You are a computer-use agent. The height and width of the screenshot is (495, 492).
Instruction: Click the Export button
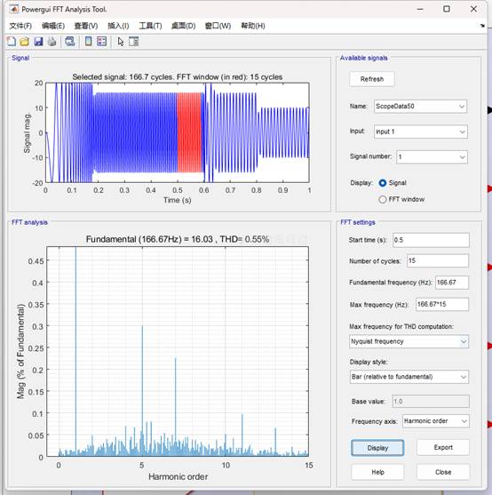[443, 447]
